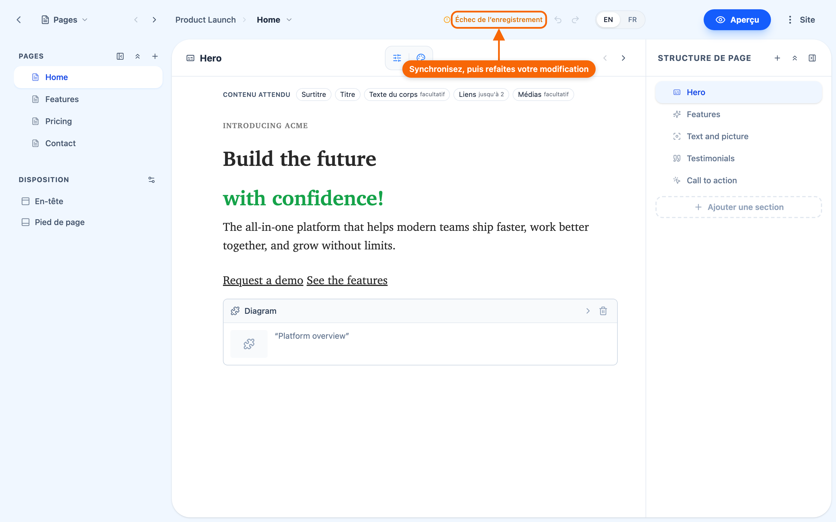Viewport: 836px width, 522px height.
Task: Open the section settings sliders icon
Action: point(397,58)
